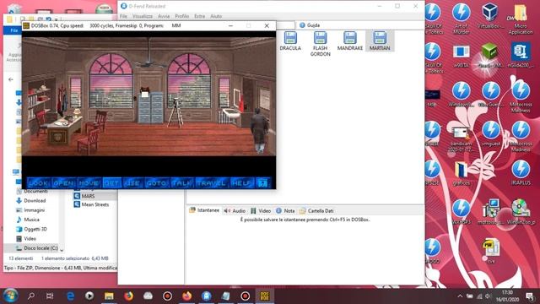540x304 pixels.
Task: Select the MOVE verb in the game
Action: pyautogui.click(x=89, y=183)
